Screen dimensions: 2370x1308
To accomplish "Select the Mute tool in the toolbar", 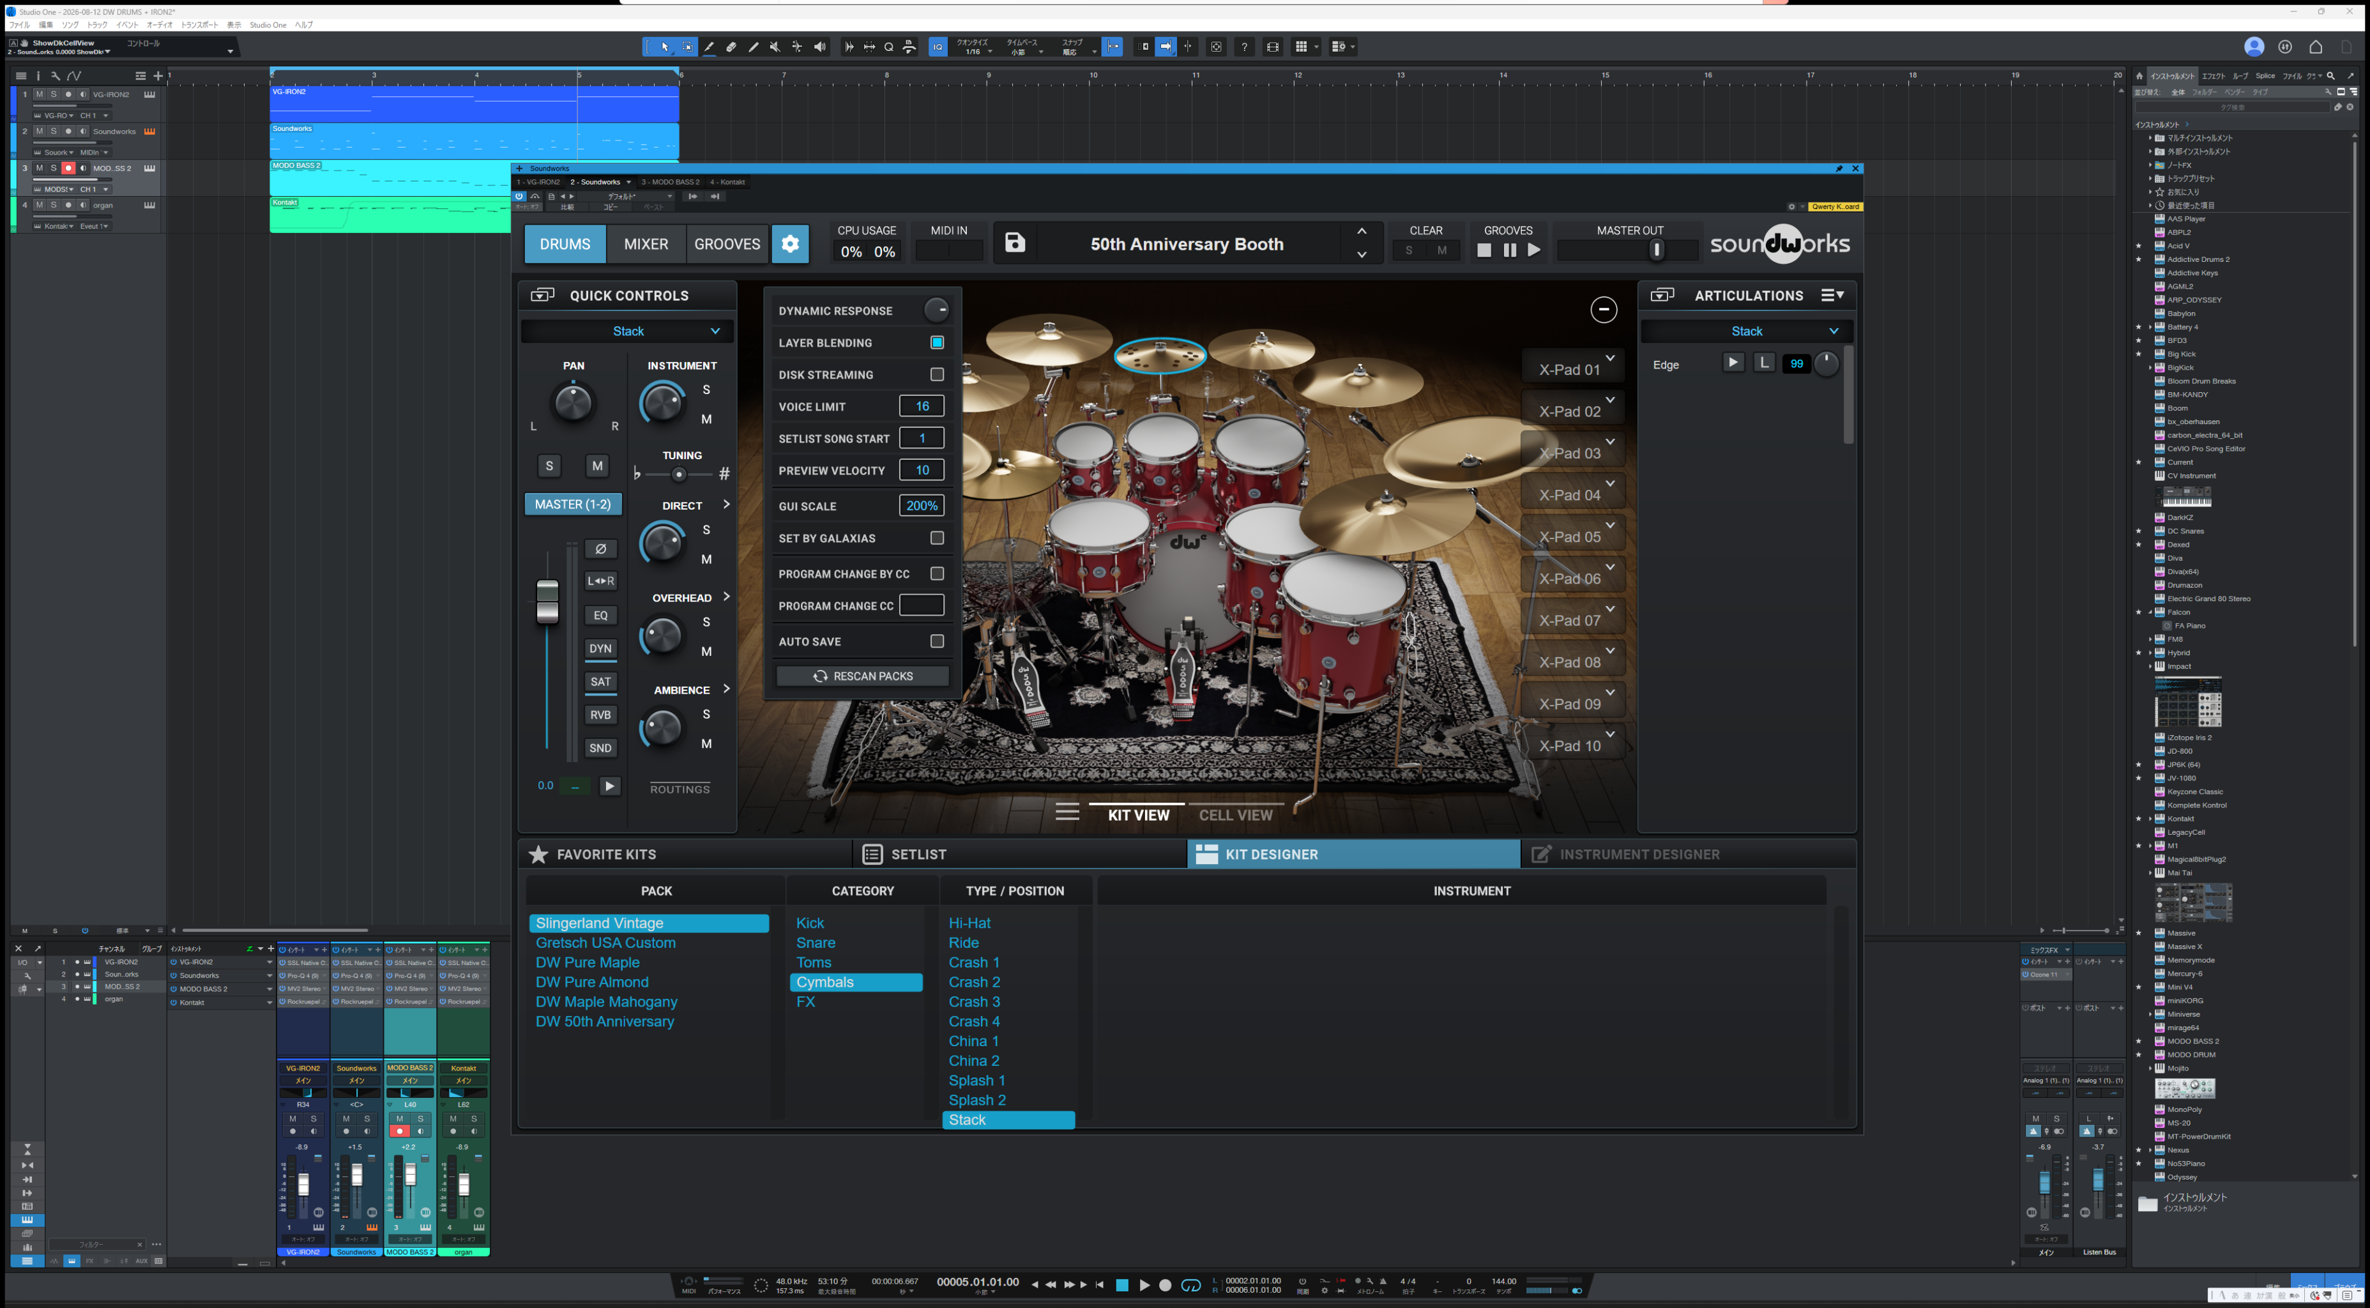I will click(775, 47).
